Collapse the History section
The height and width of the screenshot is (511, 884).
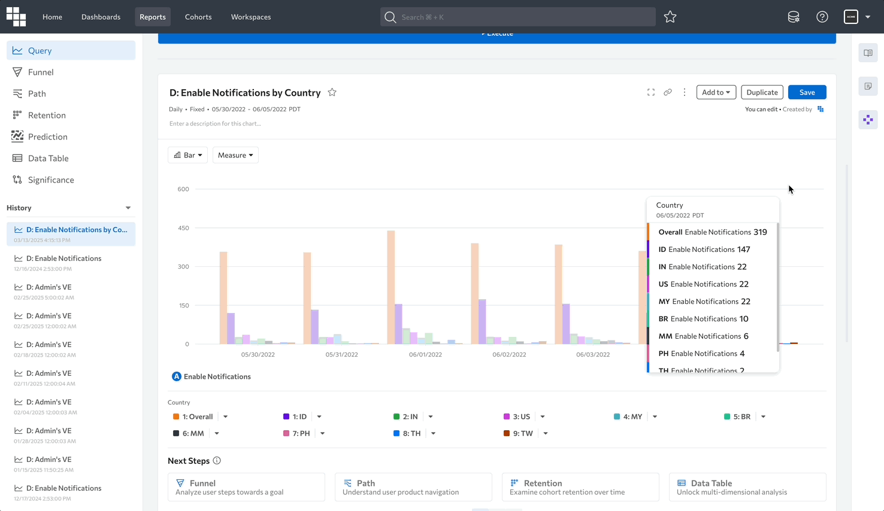[x=128, y=208]
